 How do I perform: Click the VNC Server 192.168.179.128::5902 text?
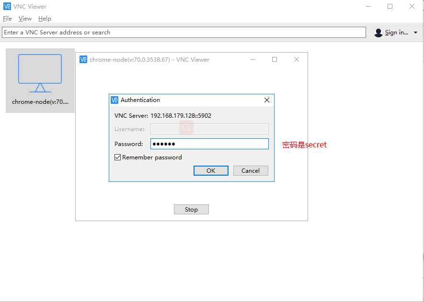tap(163, 116)
